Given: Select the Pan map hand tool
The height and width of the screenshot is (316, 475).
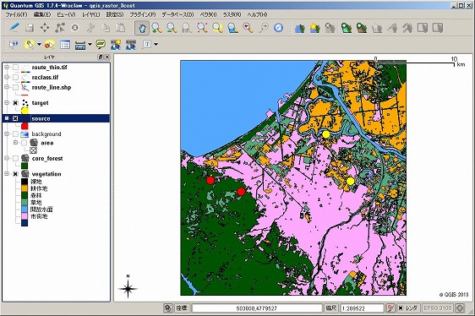Looking at the screenshot, I should [x=142, y=28].
